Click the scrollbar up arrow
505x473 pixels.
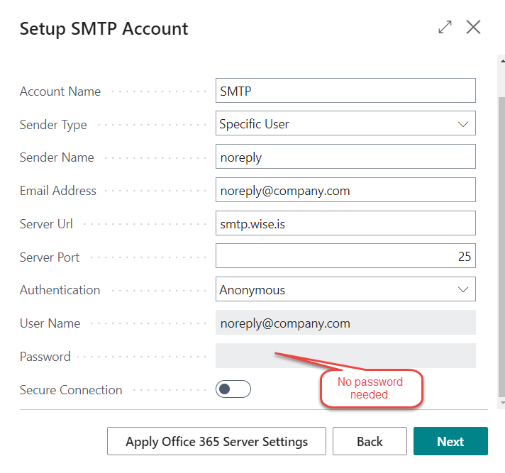502,60
